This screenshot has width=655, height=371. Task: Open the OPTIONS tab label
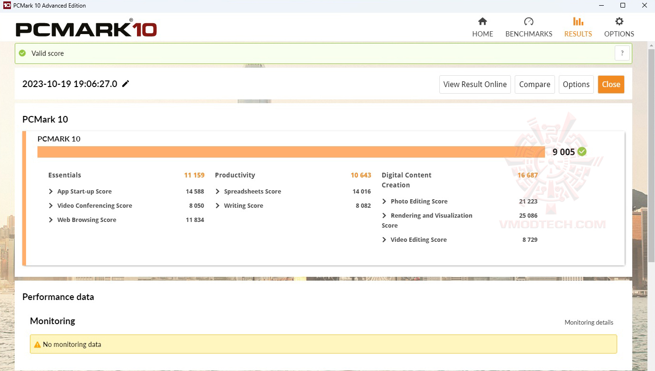coord(619,34)
